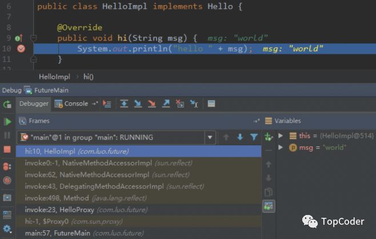Click the Step Over toolbar icon

point(124,103)
